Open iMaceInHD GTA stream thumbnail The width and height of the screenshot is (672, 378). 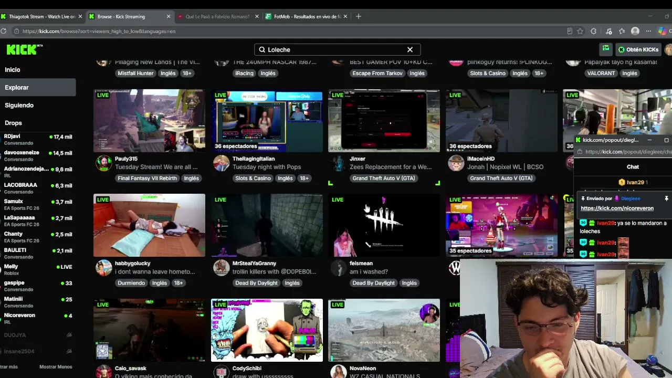coord(501,121)
